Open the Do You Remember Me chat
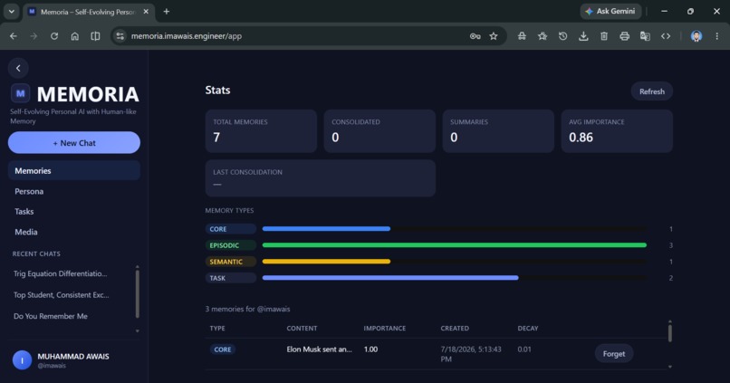The width and height of the screenshot is (730, 383). [x=51, y=316]
